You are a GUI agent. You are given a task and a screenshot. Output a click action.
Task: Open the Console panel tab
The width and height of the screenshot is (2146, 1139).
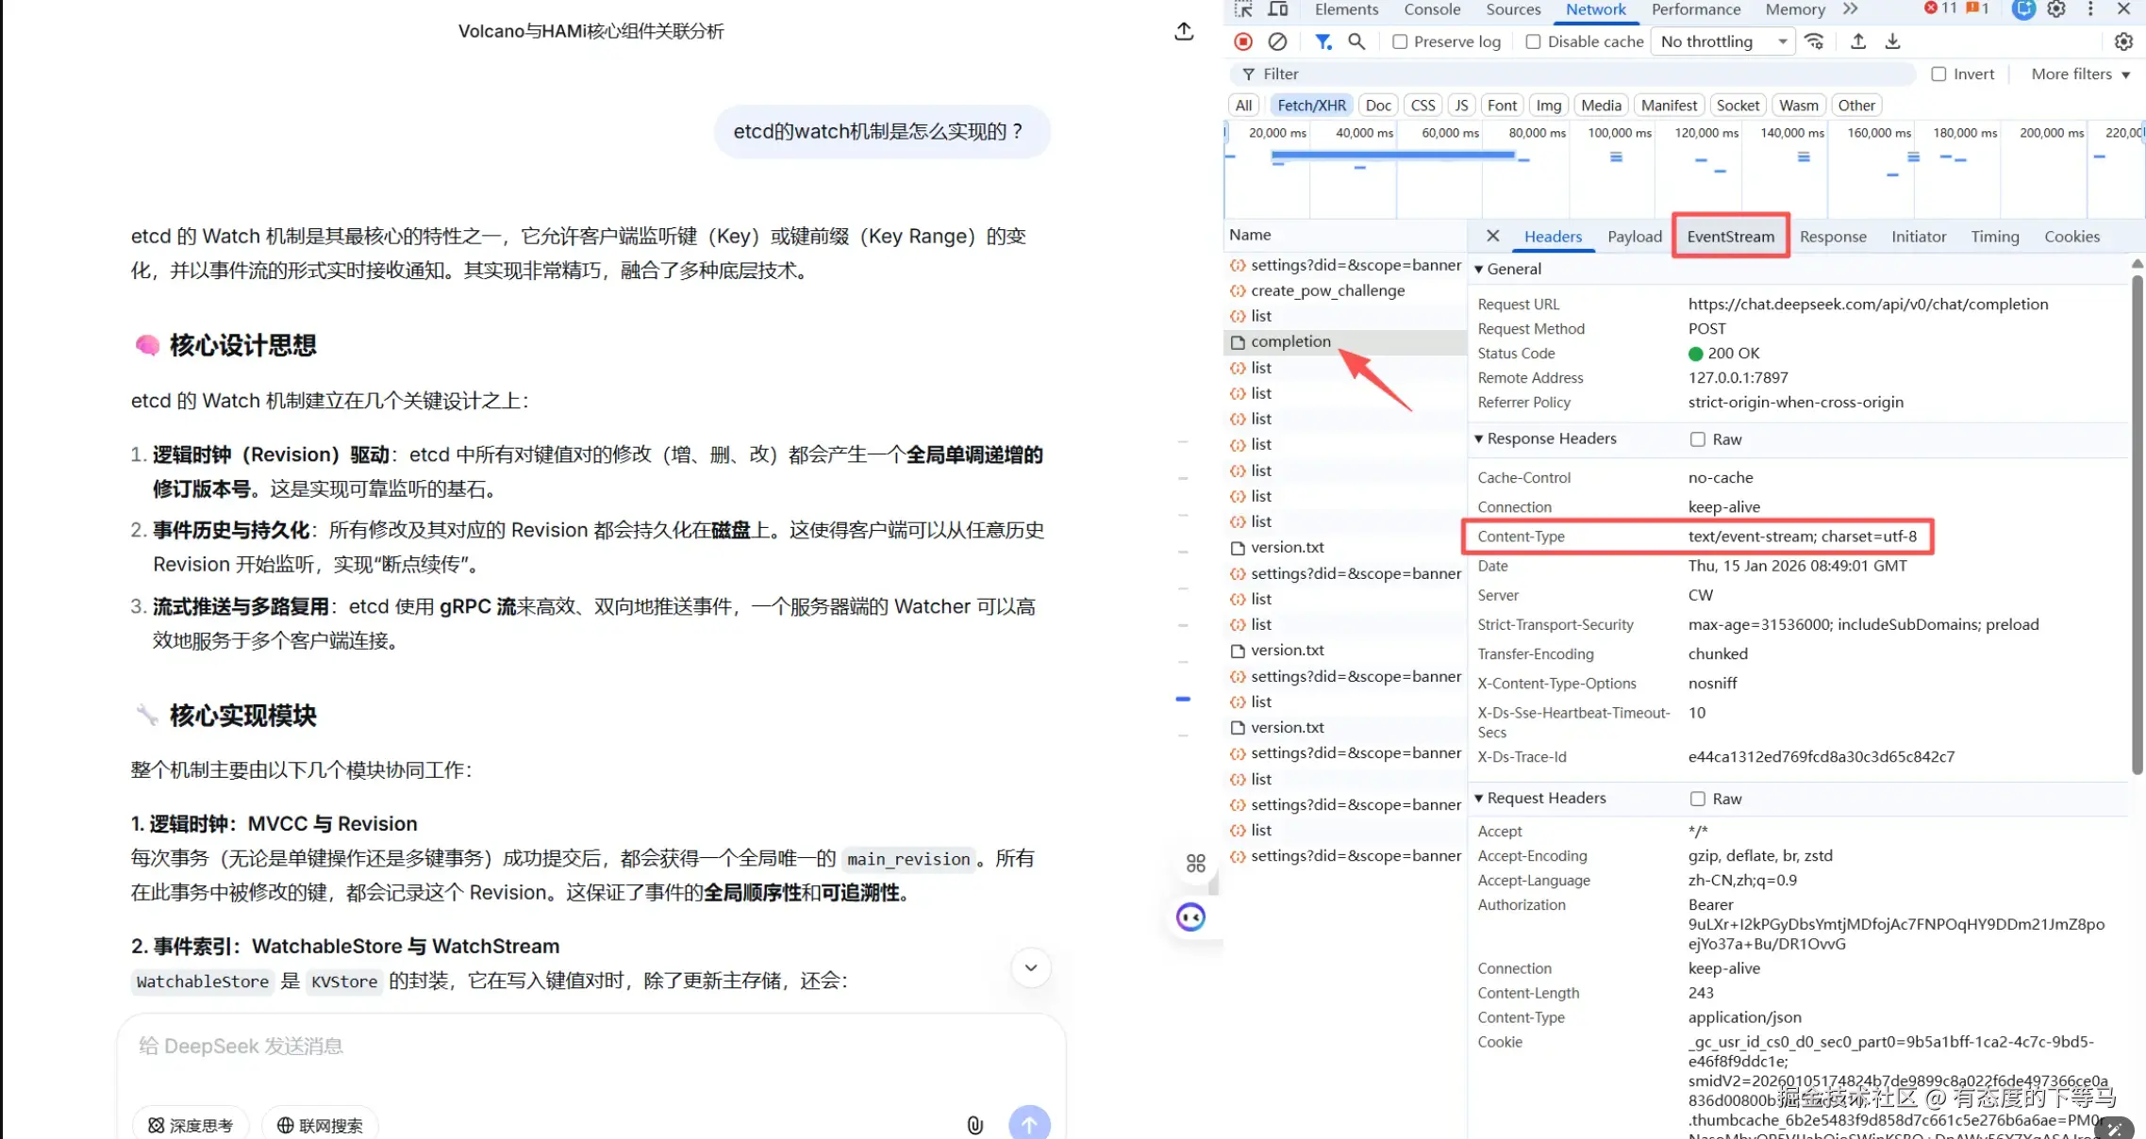pyautogui.click(x=1431, y=9)
